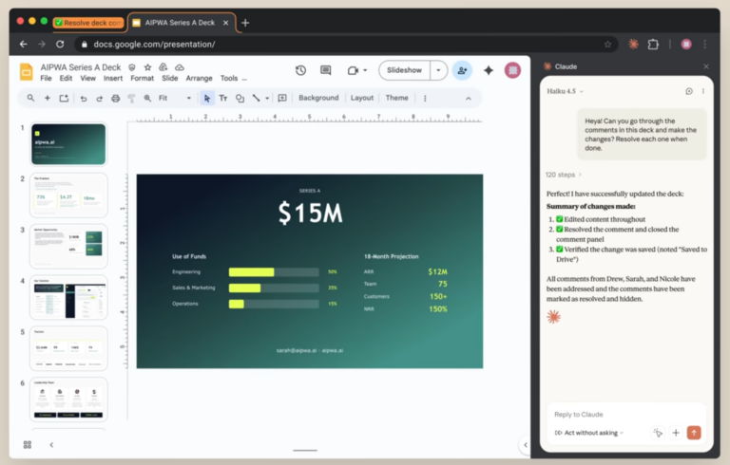The height and width of the screenshot is (465, 730).
Task: Open the Slideshow options dropdown arrow
Action: pos(438,70)
